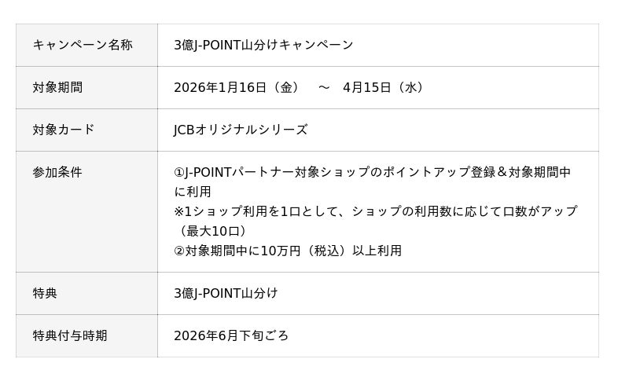
Task: Select the 対象期間 row label
Action: pos(57,87)
